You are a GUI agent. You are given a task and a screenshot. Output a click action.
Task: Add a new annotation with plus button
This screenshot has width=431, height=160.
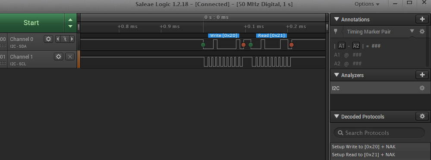422,19
